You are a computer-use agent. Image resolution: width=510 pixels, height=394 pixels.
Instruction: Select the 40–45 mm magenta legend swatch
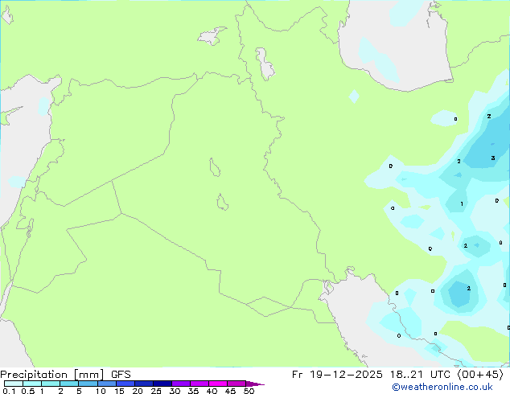click(218, 384)
